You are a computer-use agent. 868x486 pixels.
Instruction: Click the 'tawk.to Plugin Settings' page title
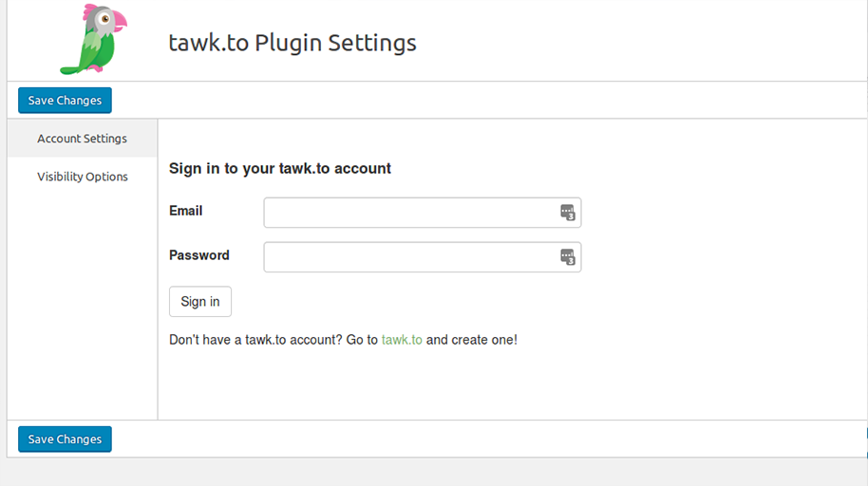point(292,44)
